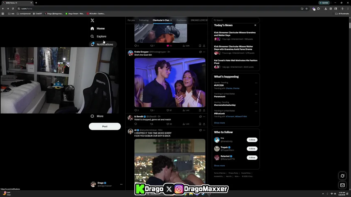Open Grok floating button

[x=342, y=176]
